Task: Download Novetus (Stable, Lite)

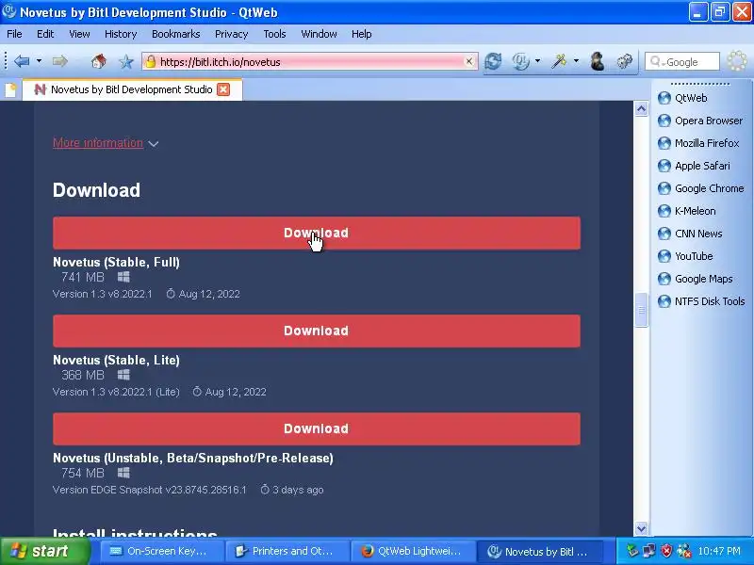Action: (x=317, y=331)
